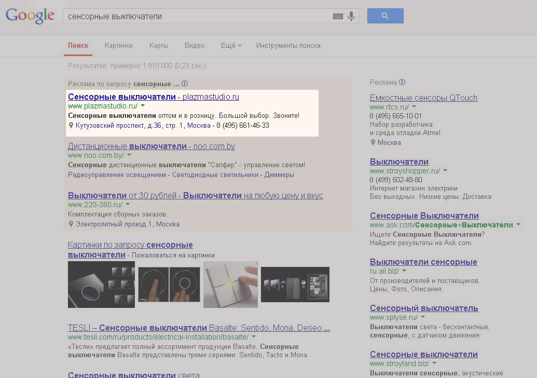Click phone number 8 (495) 665-10-01
The height and width of the screenshot is (378, 537).
click(x=396, y=116)
